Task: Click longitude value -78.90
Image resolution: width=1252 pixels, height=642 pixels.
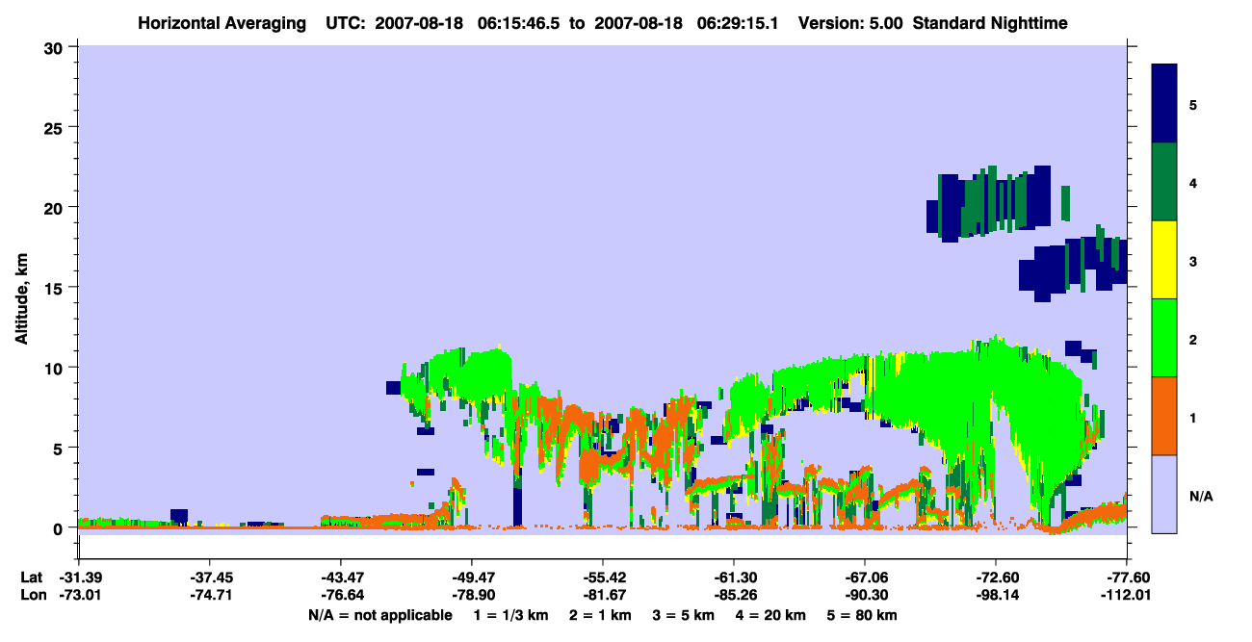Action: pyautogui.click(x=471, y=594)
